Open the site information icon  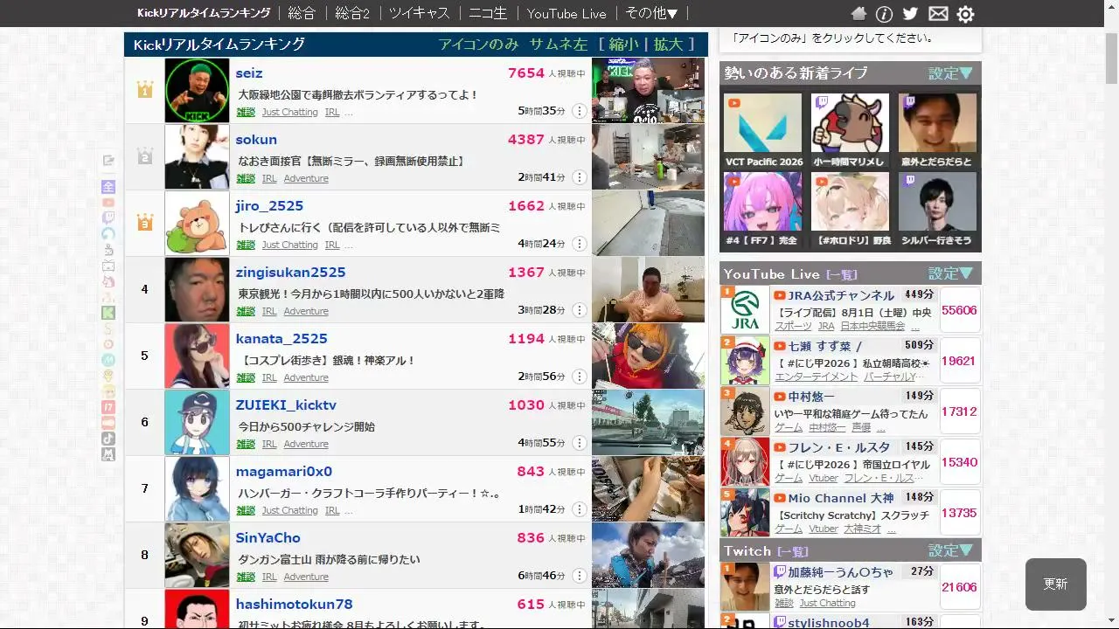point(884,14)
